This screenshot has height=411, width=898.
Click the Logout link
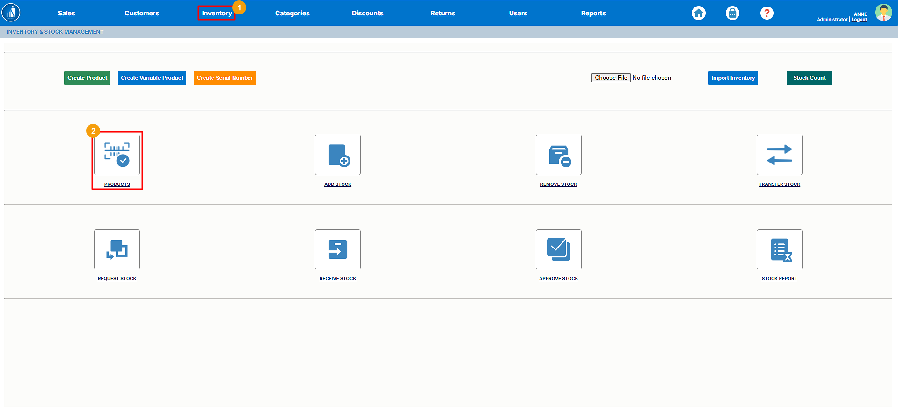point(859,20)
